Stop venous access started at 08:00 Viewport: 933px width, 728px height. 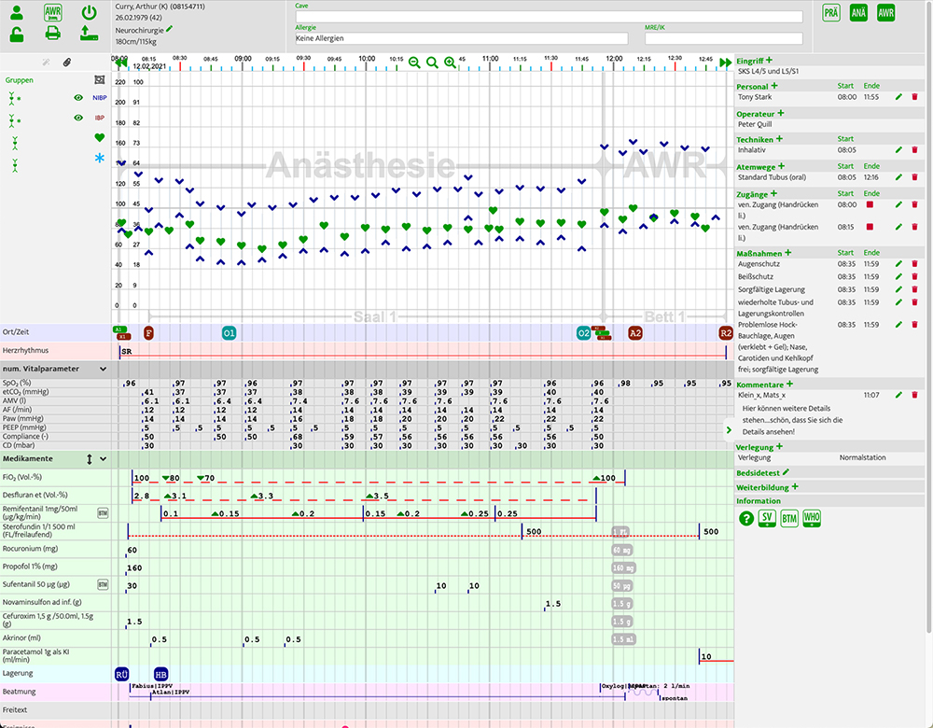(x=870, y=204)
